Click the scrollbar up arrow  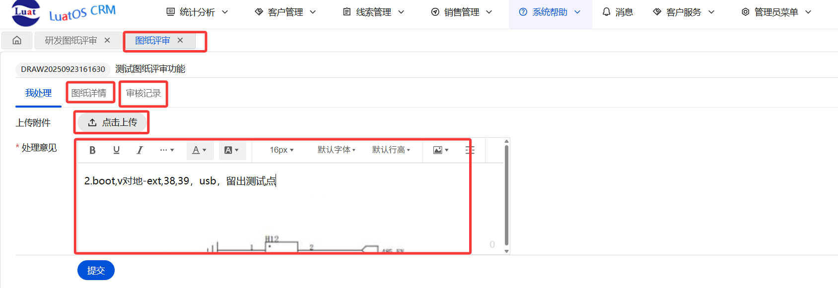click(507, 141)
